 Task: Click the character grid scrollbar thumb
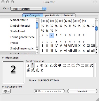tap(96, 28)
